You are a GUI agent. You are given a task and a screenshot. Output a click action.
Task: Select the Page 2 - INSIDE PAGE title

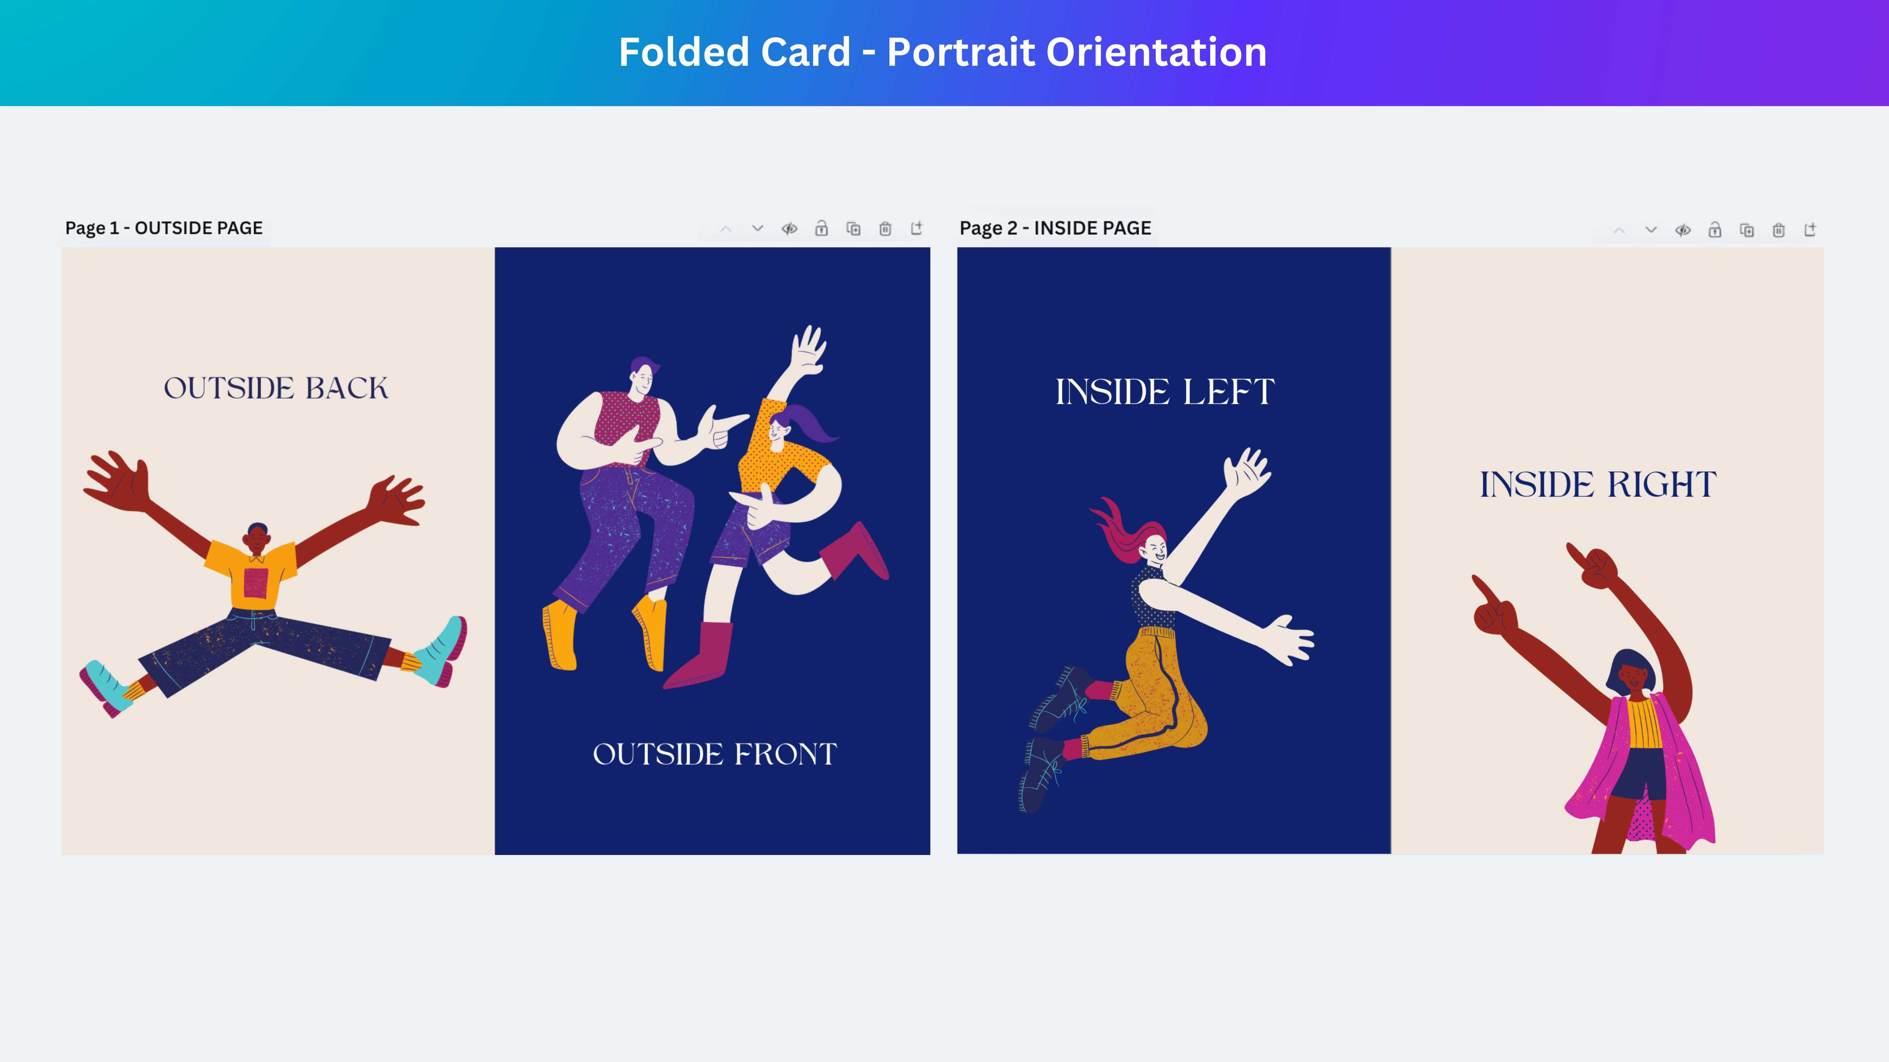click(1055, 228)
